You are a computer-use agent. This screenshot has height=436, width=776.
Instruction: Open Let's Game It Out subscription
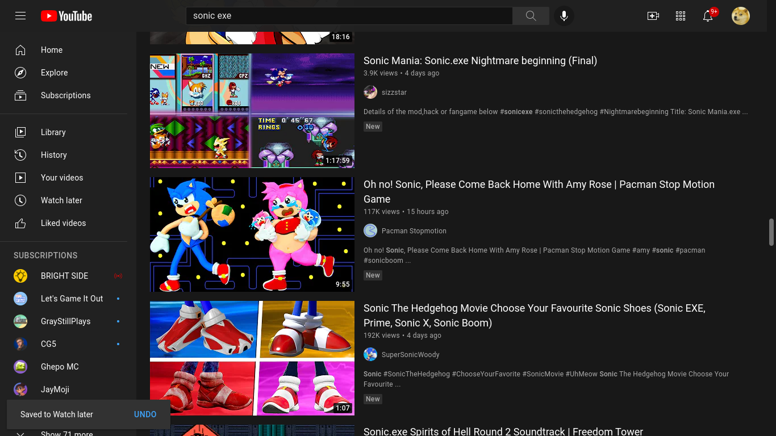tap(68, 299)
